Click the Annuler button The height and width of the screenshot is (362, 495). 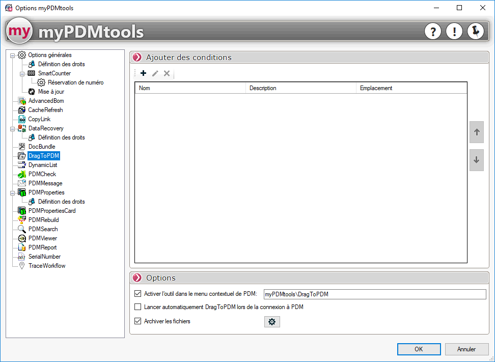466,349
